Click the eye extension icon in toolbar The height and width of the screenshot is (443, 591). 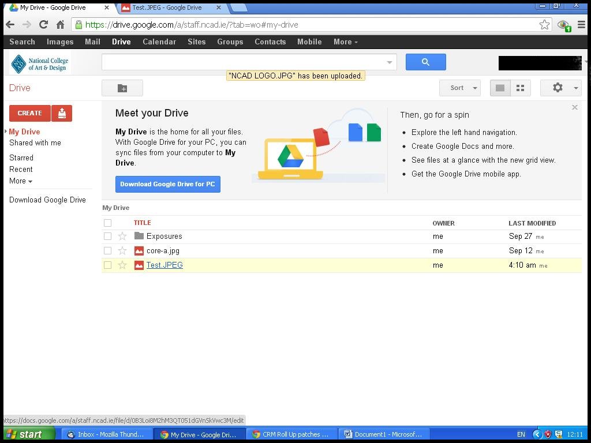pos(564,25)
